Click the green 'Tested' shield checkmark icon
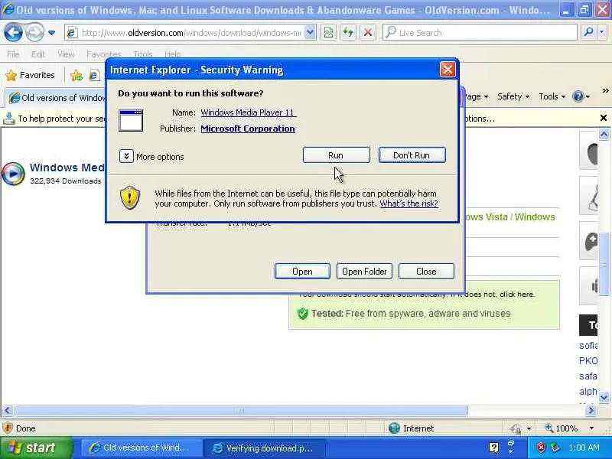 click(303, 313)
